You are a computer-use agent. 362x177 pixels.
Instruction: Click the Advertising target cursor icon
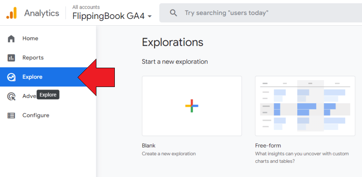(x=11, y=96)
